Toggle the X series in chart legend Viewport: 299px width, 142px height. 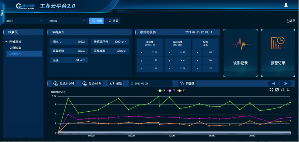pos(161,91)
